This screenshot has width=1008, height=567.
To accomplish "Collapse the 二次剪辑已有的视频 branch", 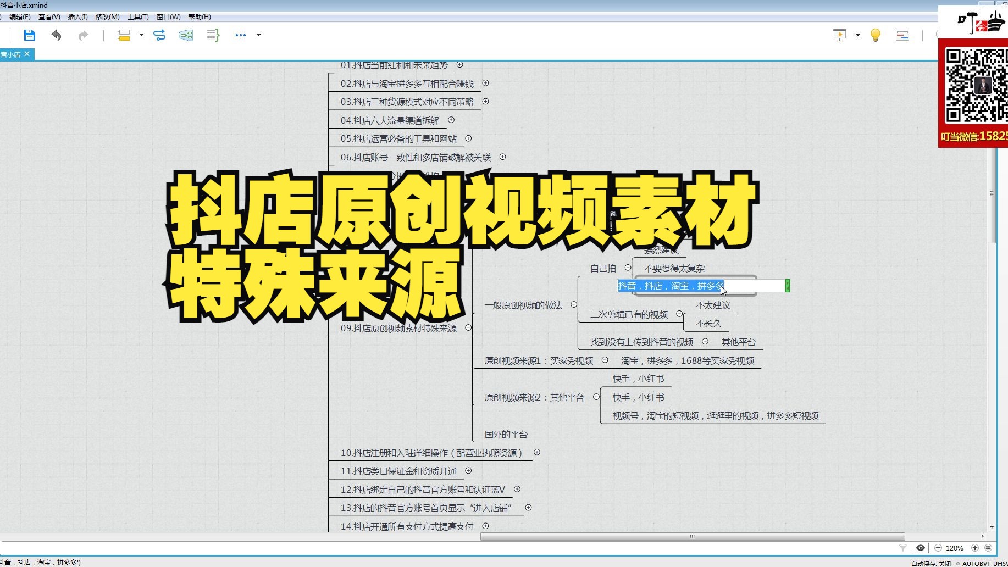I will tap(679, 314).
